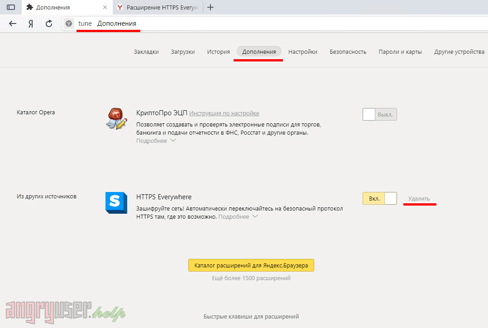Open Каталог расширений для Яндекс.Браузера
The image size is (488, 328).
251,265
